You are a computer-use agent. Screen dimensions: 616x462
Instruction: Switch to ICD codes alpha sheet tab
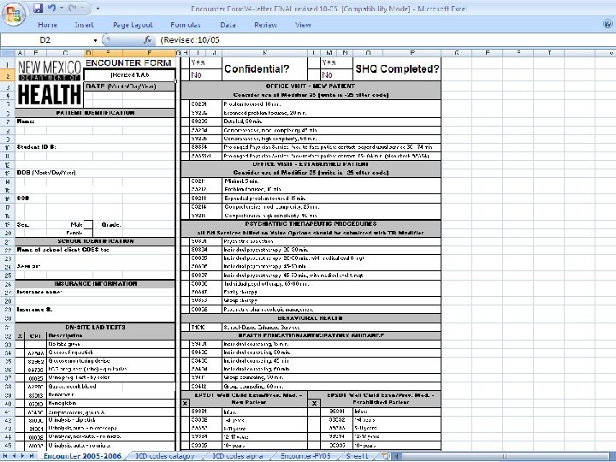click(238, 456)
